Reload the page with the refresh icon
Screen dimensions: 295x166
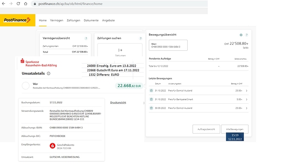coord(18,4)
